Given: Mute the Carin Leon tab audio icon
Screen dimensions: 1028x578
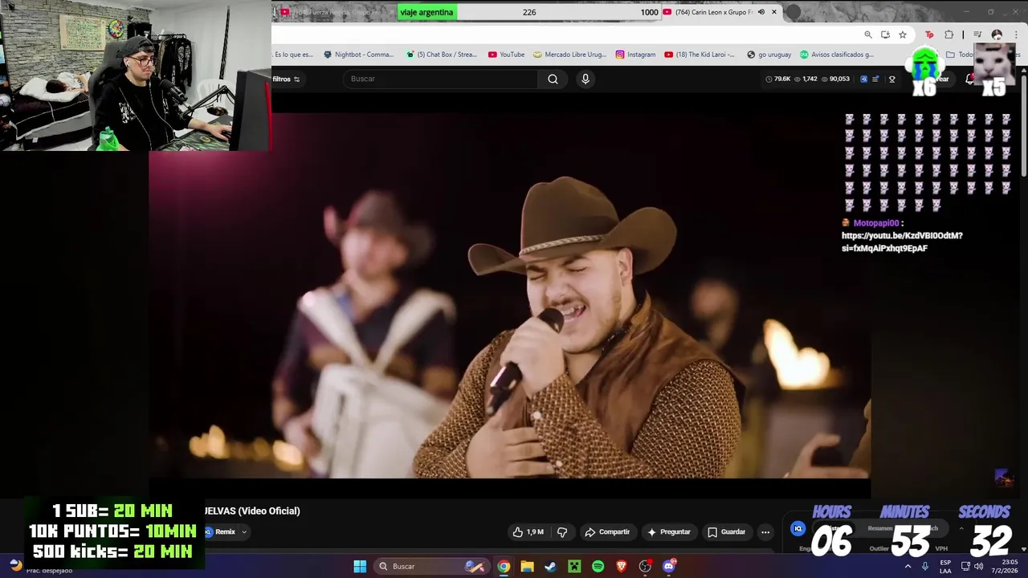Looking at the screenshot, I should [x=761, y=12].
